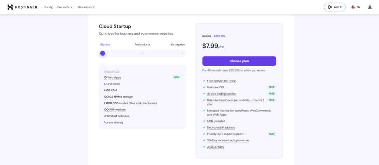Click the Hostinger logo
379x165 pixels.
coord(22,7)
